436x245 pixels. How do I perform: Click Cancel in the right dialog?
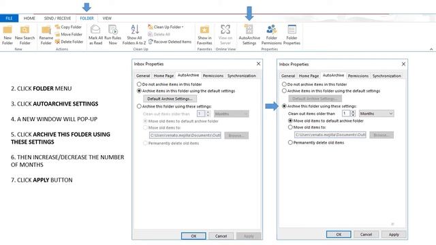[x=366, y=234]
